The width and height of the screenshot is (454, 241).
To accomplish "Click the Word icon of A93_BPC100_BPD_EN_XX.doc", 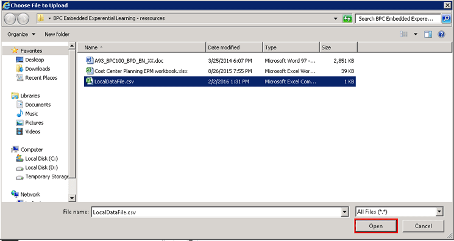I will click(x=89, y=60).
